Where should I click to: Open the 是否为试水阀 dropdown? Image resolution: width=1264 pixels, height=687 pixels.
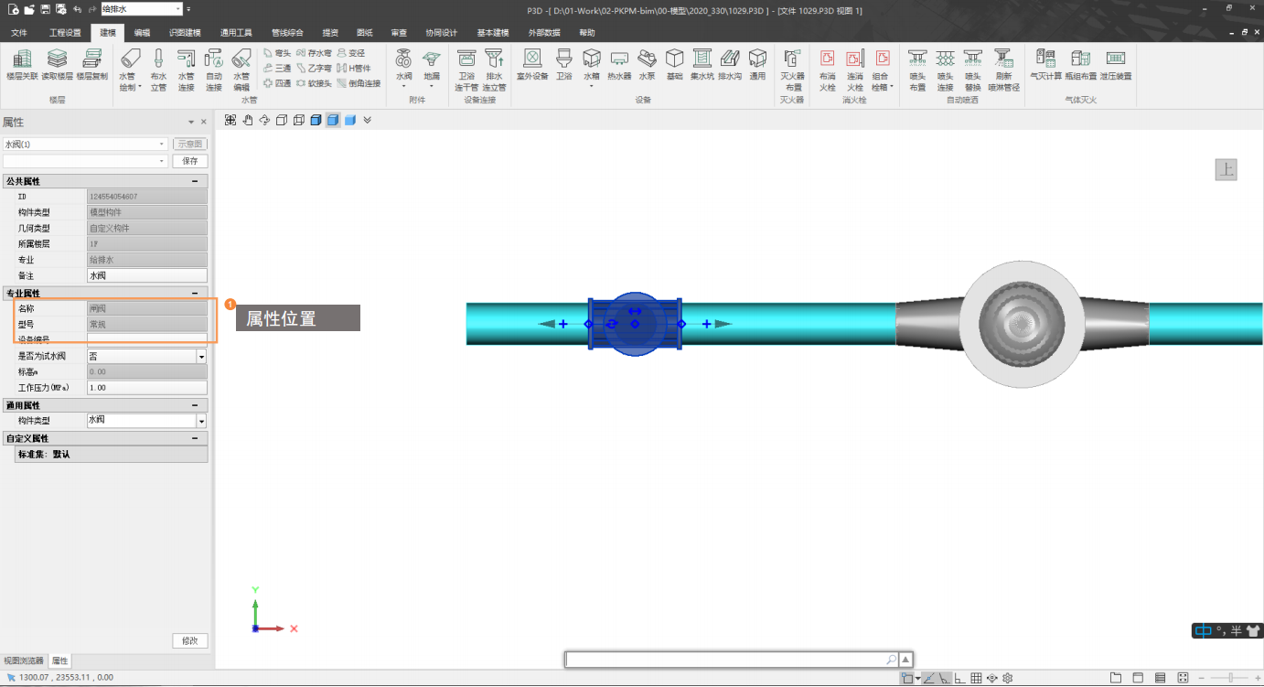201,356
